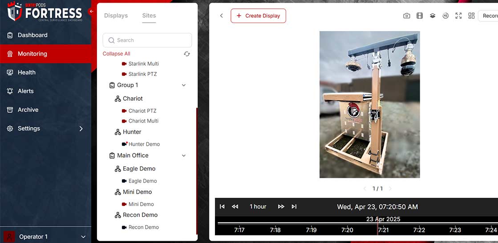Image resolution: width=498 pixels, height=243 pixels.
Task: Click the fast-forward double-arrow button
Action: (x=281, y=207)
